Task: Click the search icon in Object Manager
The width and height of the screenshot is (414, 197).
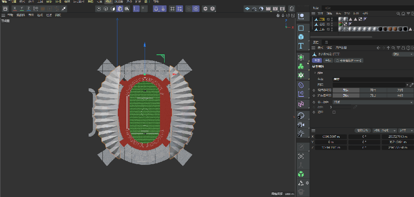Action: click(399, 13)
